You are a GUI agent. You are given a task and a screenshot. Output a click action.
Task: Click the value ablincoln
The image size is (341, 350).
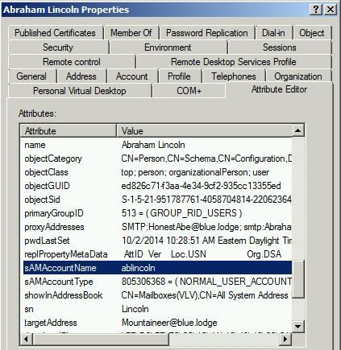click(x=138, y=268)
